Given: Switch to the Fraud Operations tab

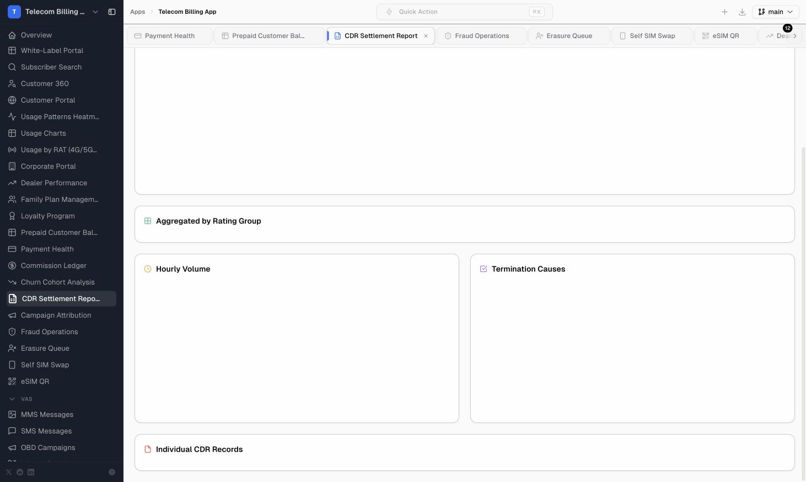Looking at the screenshot, I should pos(482,36).
